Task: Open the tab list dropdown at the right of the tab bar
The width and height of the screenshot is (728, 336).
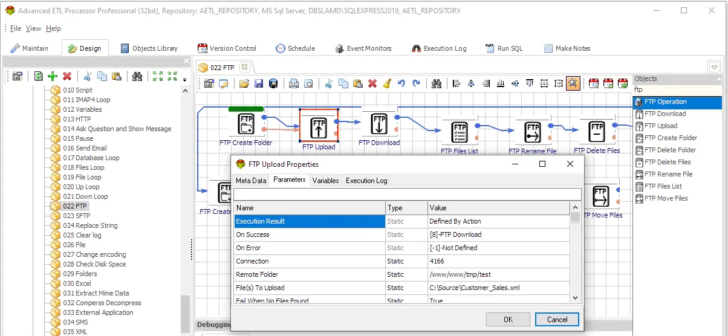Action: (715, 66)
